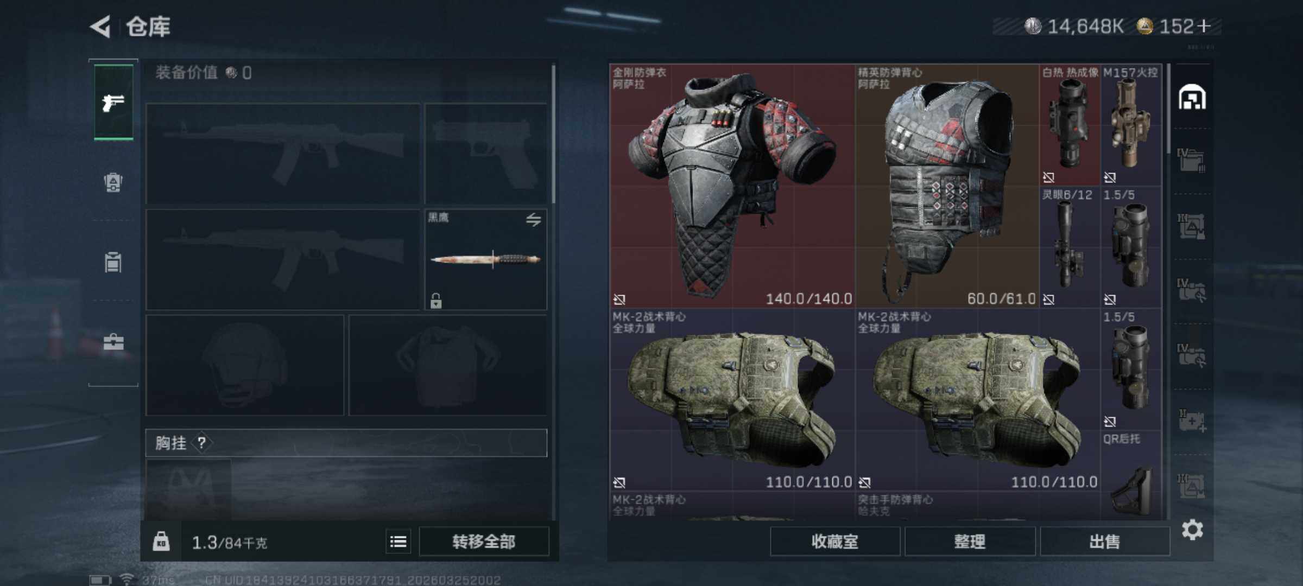The width and height of the screenshot is (1303, 586).
Task: Click the 胸挂 help question mark
Action: click(x=202, y=443)
